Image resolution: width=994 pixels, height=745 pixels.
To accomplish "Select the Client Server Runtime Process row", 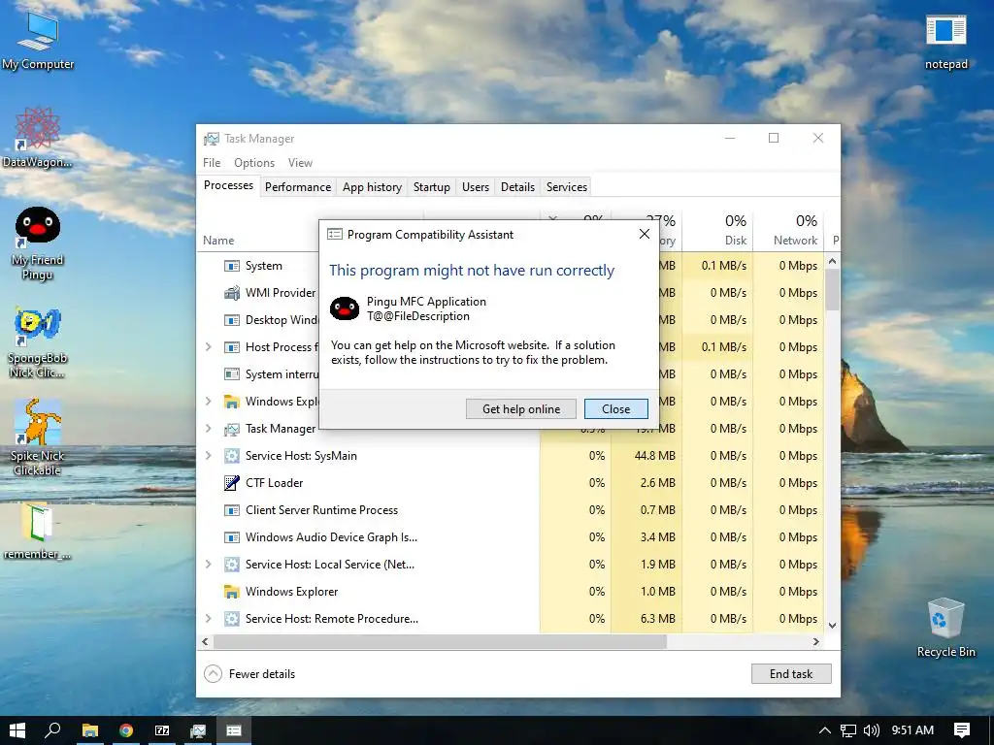I will coord(512,510).
